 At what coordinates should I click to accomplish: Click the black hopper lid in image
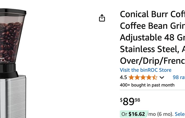pos(13,12)
